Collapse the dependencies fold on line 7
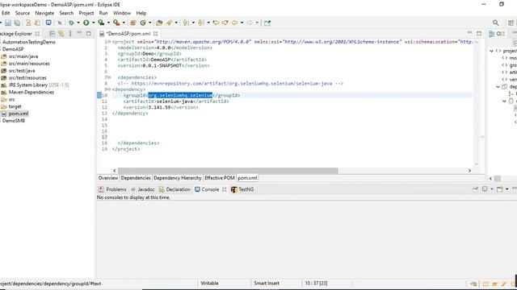 coord(109,77)
